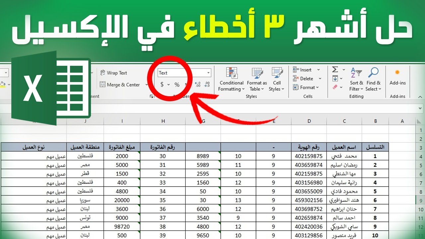
Task: Select row 9 header
Action: (420, 201)
